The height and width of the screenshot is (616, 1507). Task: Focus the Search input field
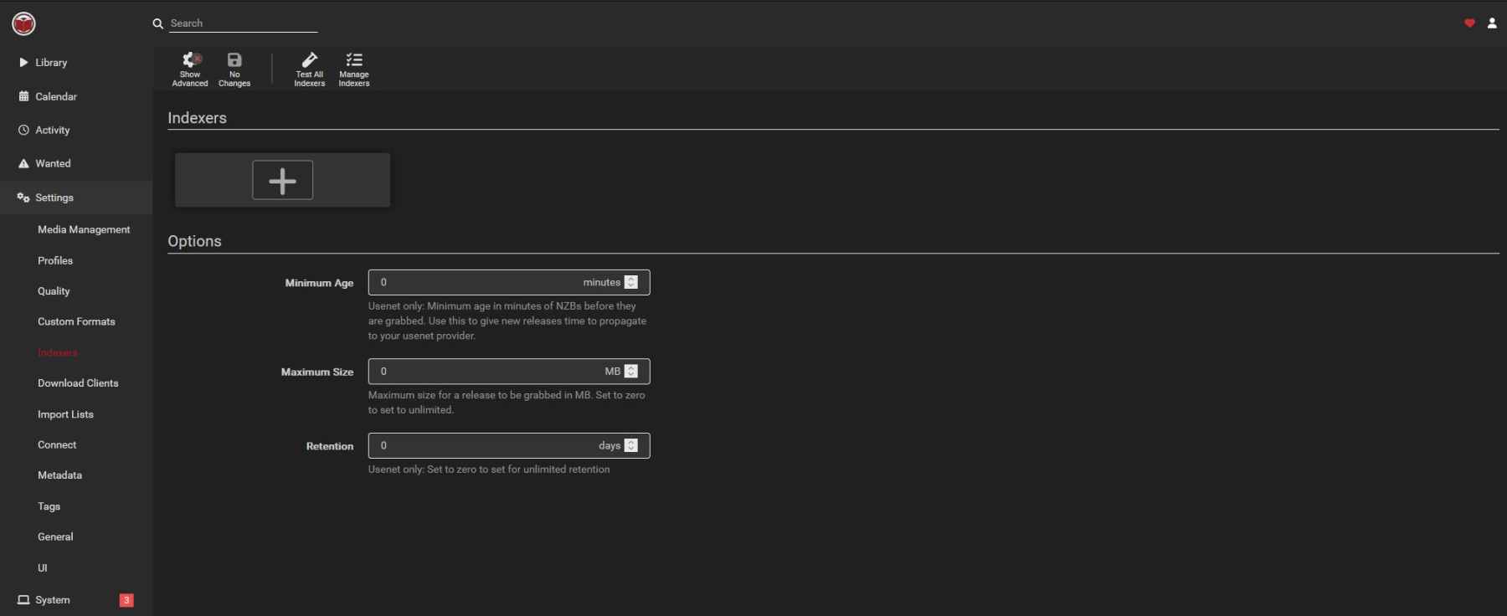[x=243, y=23]
